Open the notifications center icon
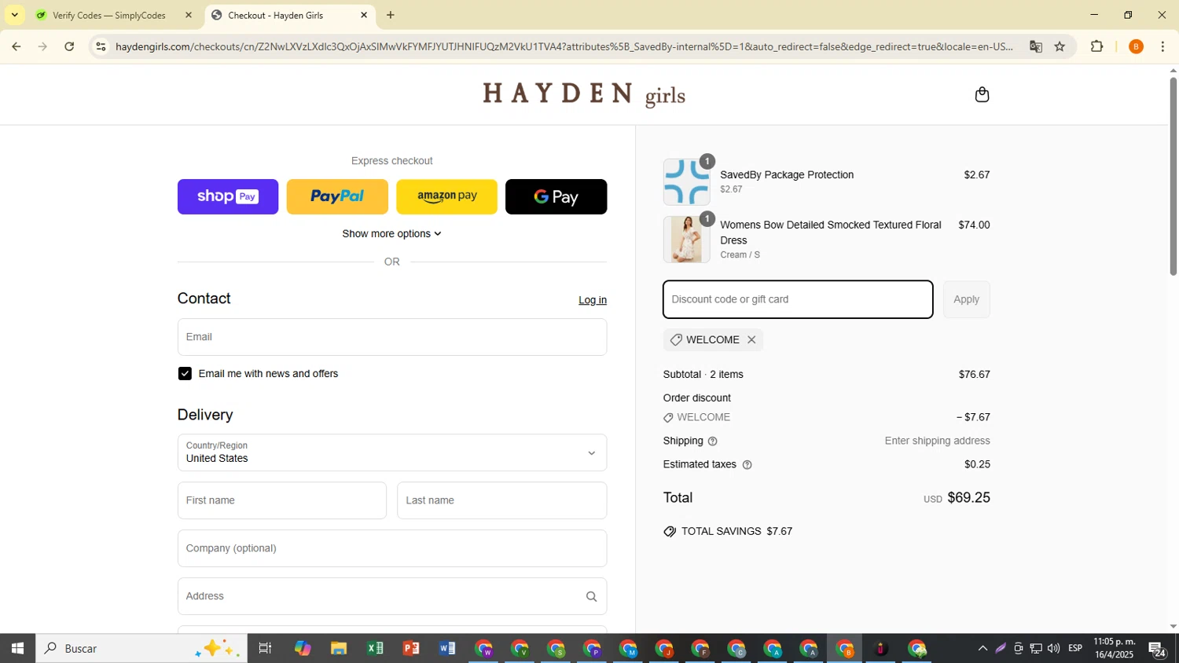 (x=1156, y=649)
